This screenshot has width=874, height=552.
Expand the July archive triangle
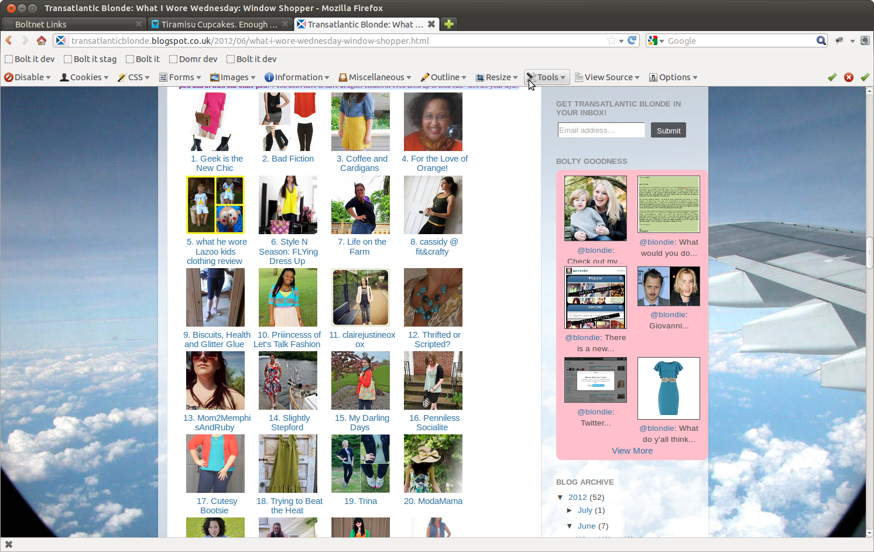pyautogui.click(x=570, y=510)
